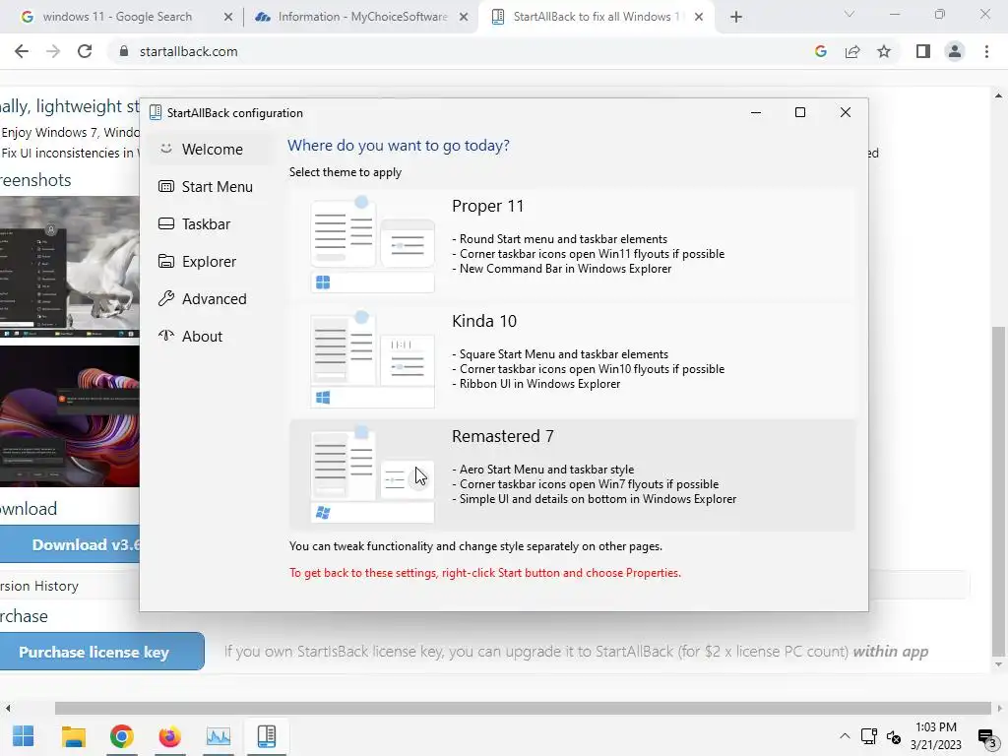This screenshot has width=1008, height=756.
Task: Open the Welcome page in StartAllBack sidebar
Action: [212, 150]
